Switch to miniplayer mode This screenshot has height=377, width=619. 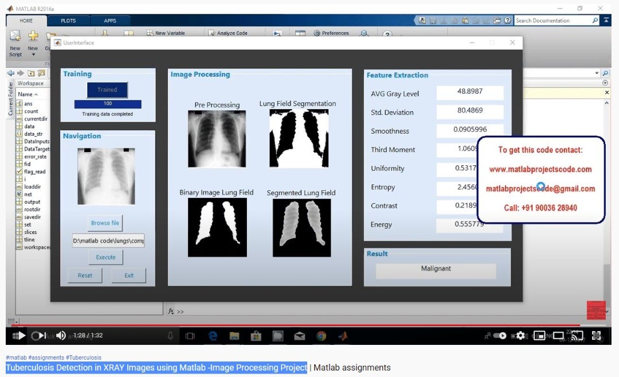[539, 336]
